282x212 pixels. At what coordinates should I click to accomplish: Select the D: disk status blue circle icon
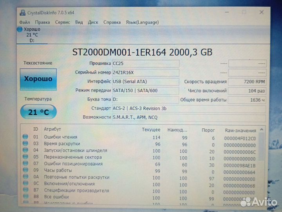[20, 29]
